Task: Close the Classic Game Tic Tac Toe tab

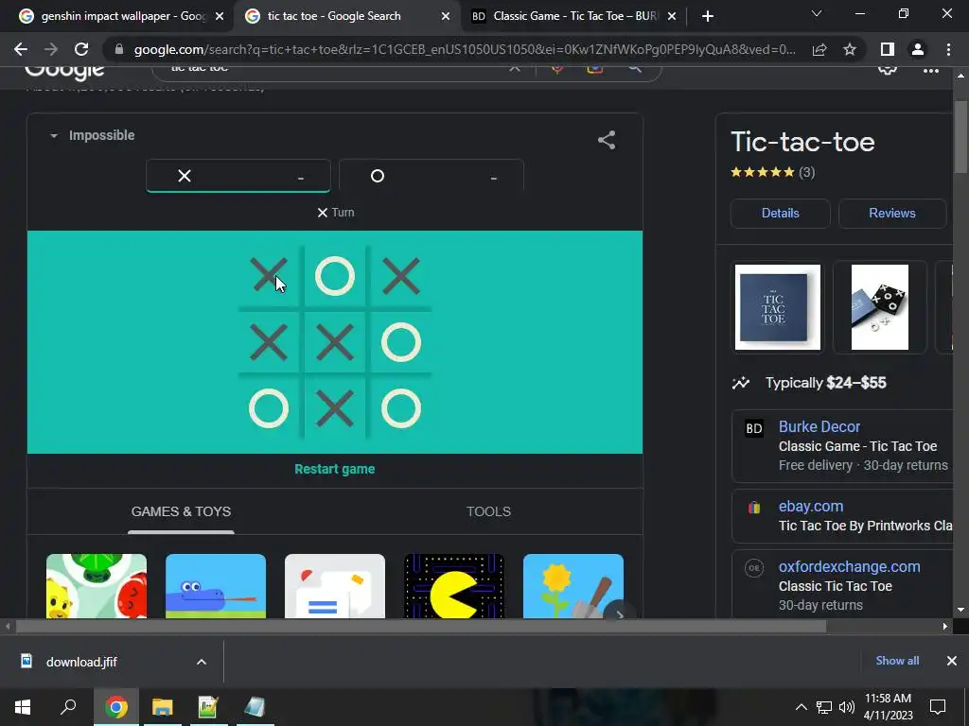Action: [x=672, y=17]
